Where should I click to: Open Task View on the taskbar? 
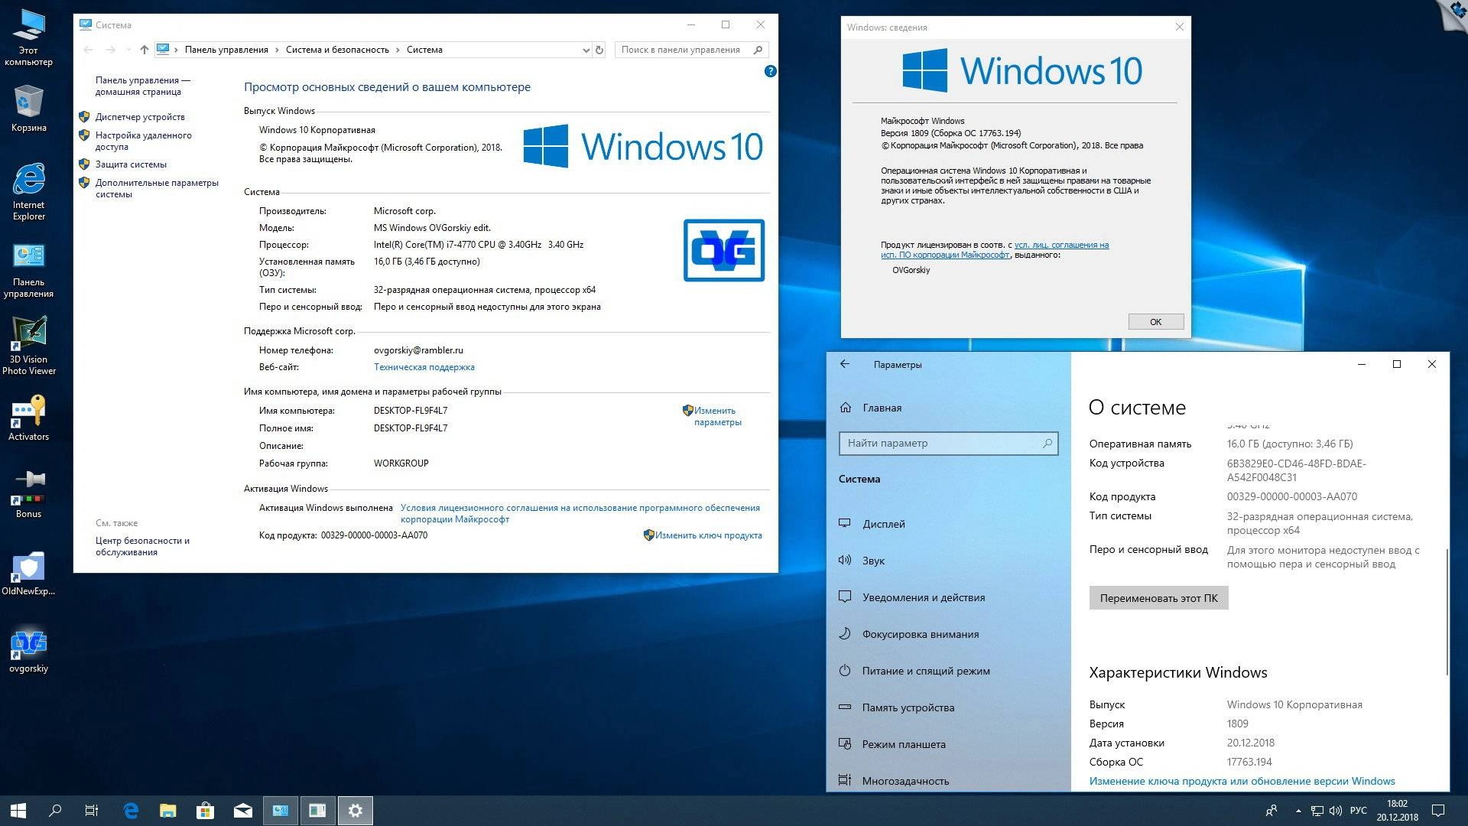[91, 810]
